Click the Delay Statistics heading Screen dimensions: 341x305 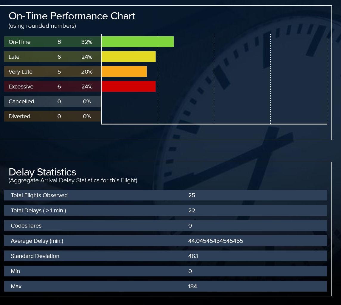(x=42, y=172)
